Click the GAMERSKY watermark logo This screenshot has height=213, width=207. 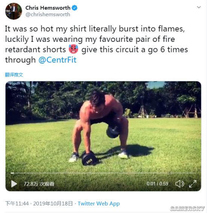[187, 208]
